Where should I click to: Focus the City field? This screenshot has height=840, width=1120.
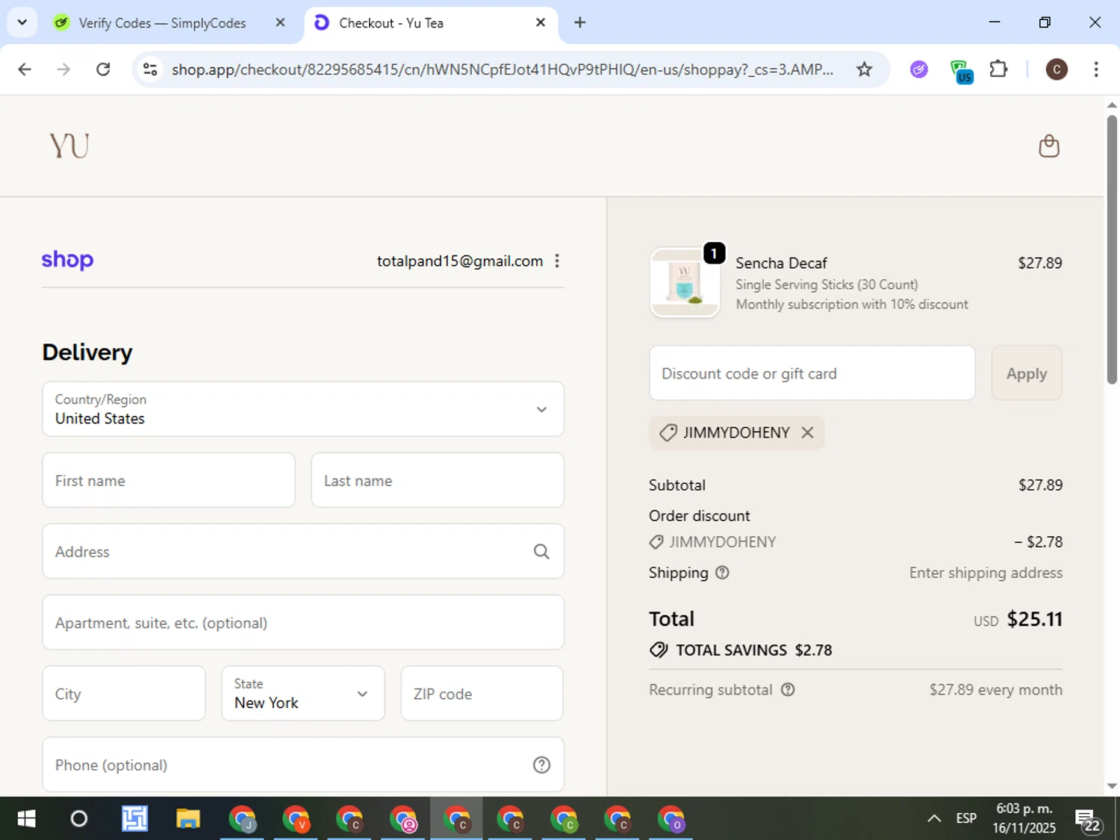tap(124, 694)
